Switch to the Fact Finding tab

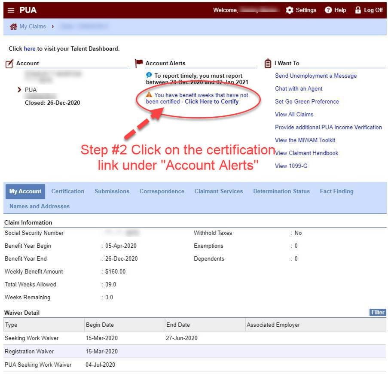(x=336, y=192)
